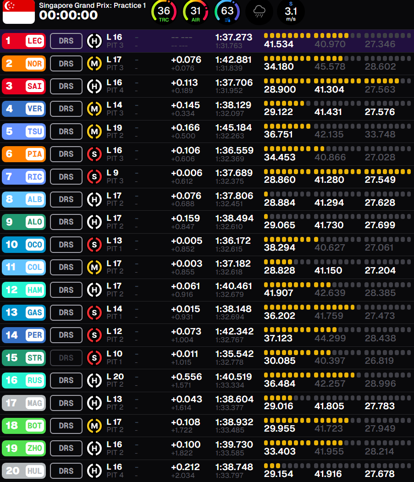Click STR's last lap time 1:35.542
The image size is (414, 482).
[234, 354]
